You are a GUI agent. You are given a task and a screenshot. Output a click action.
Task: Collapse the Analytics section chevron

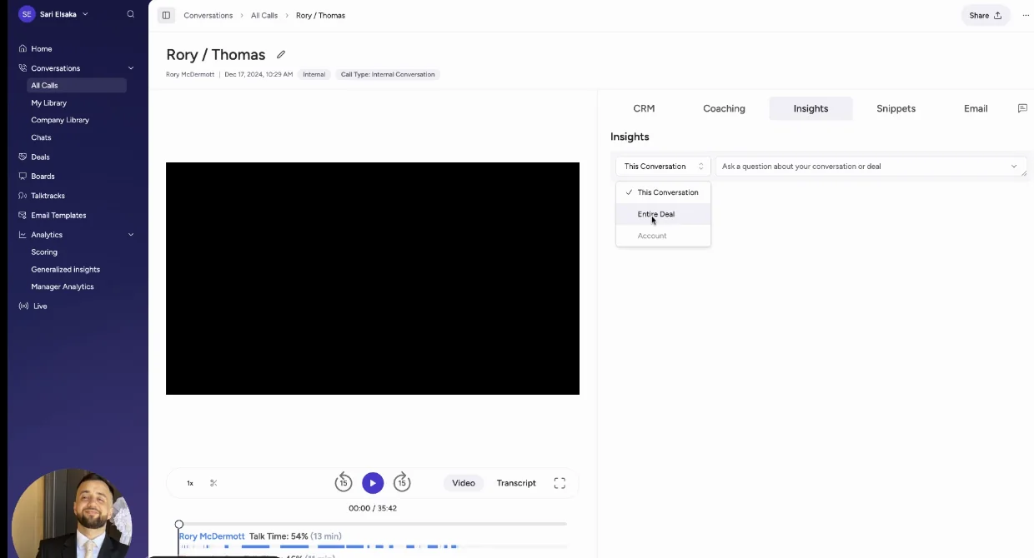click(131, 235)
